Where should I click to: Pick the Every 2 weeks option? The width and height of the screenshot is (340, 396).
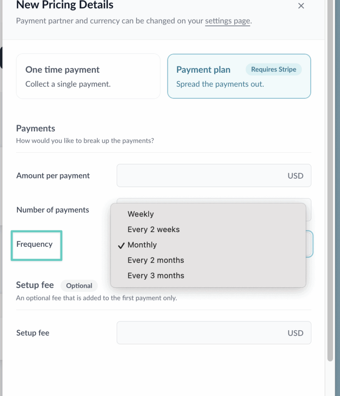154,230
